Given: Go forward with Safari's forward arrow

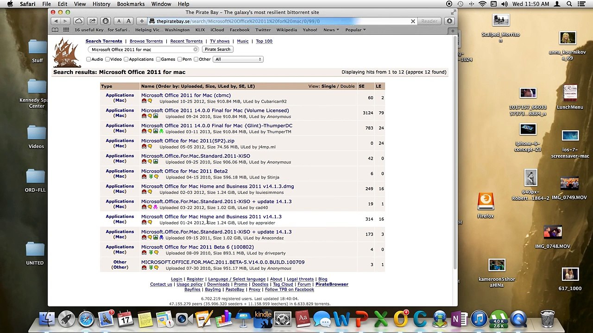Looking at the screenshot, I should pos(65,21).
